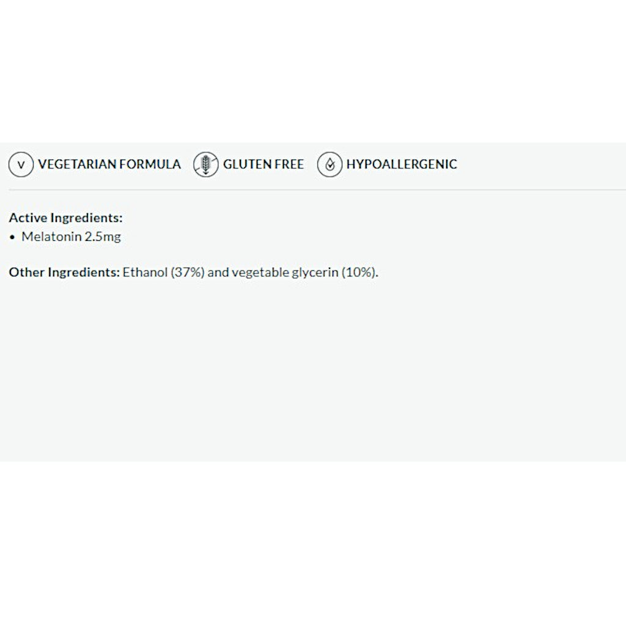Viewport: 626px width, 626px height.
Task: Click the word and between ingredients
Action: tap(217, 272)
